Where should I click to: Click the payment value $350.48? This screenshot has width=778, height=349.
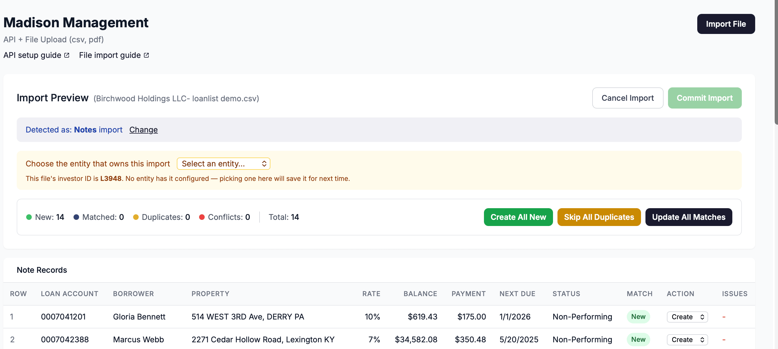pos(470,339)
